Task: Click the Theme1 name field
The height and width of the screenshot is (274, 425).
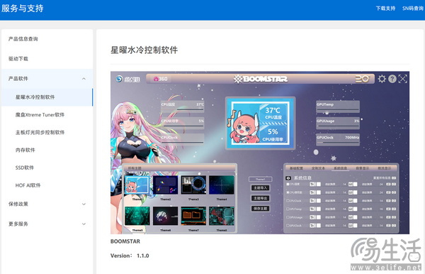Action: tap(260, 179)
